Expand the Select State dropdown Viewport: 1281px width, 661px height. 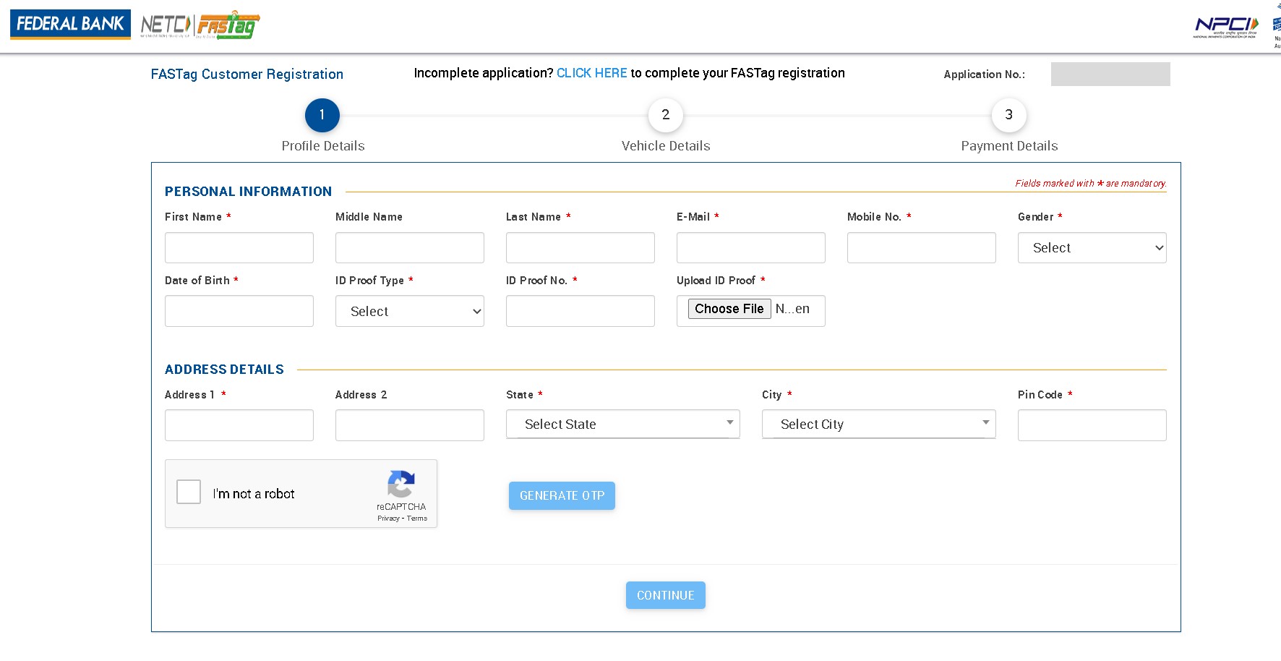click(x=622, y=424)
